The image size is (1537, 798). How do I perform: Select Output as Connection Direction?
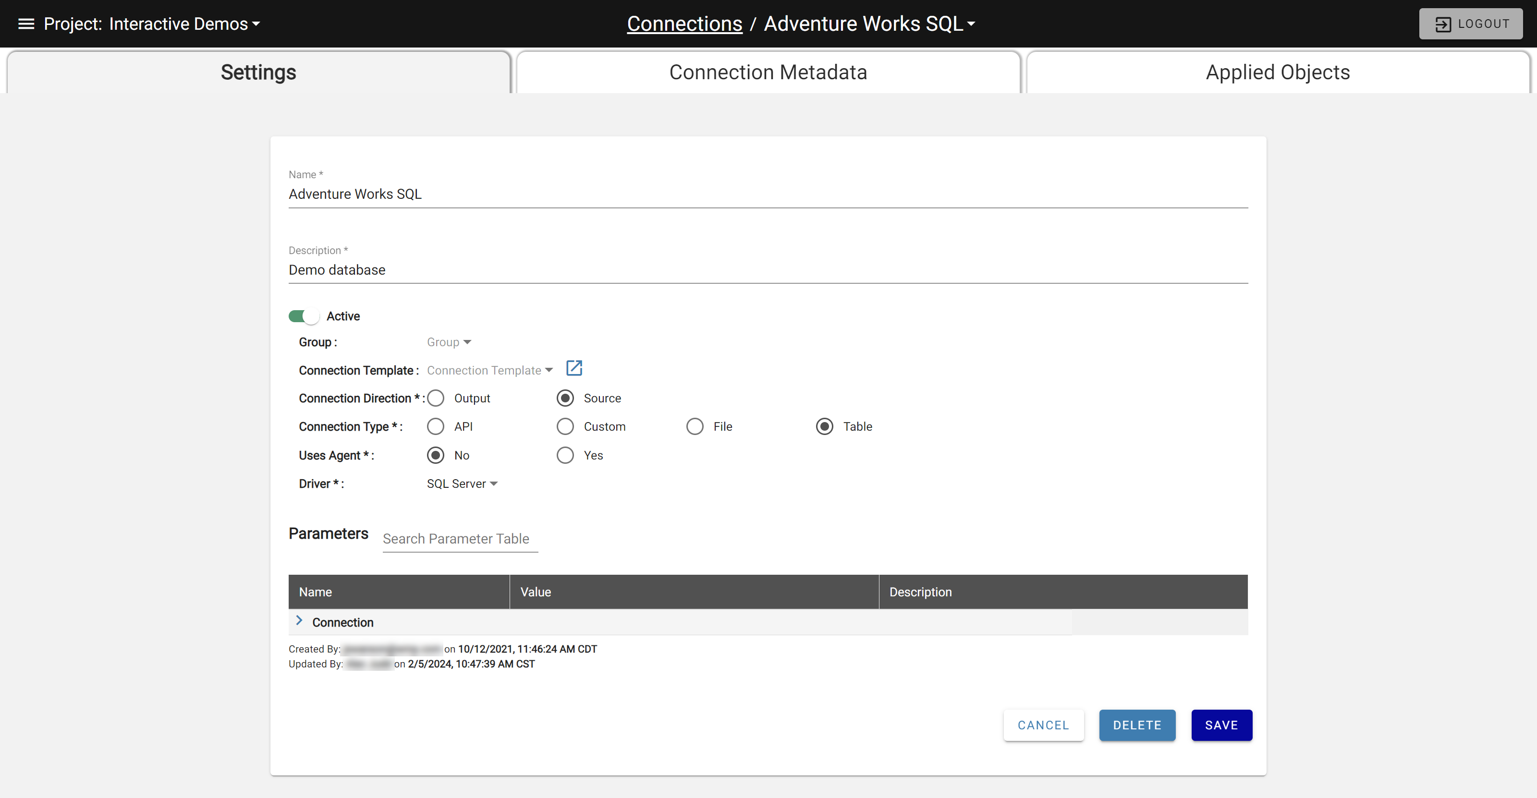(436, 398)
